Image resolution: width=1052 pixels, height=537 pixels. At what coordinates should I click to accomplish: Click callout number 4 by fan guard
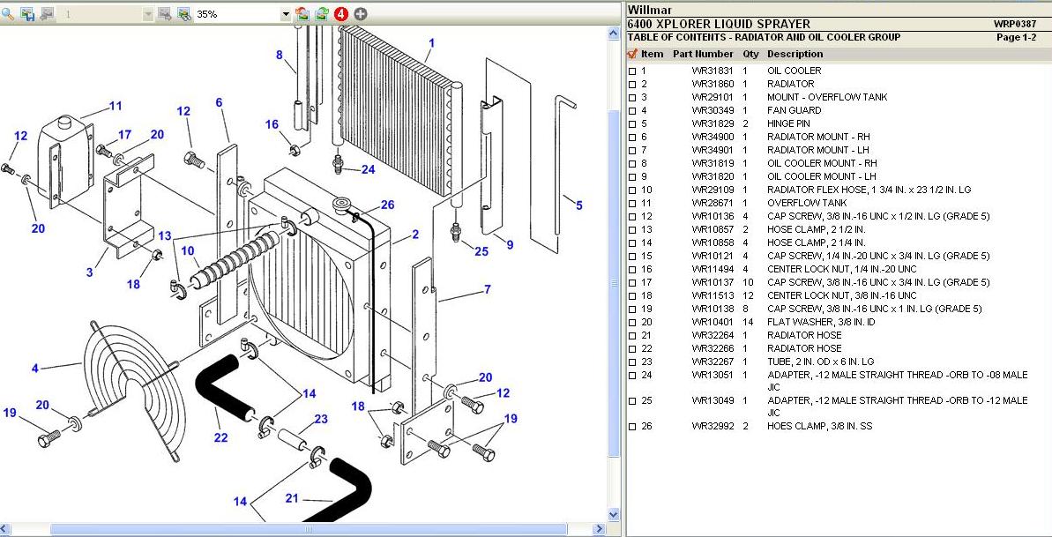click(x=35, y=368)
